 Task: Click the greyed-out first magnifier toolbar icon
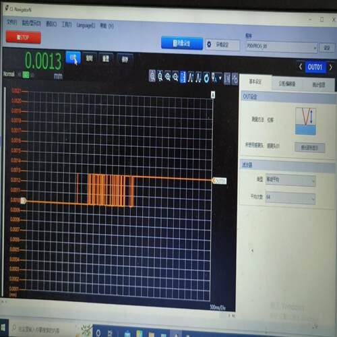click(x=152, y=76)
